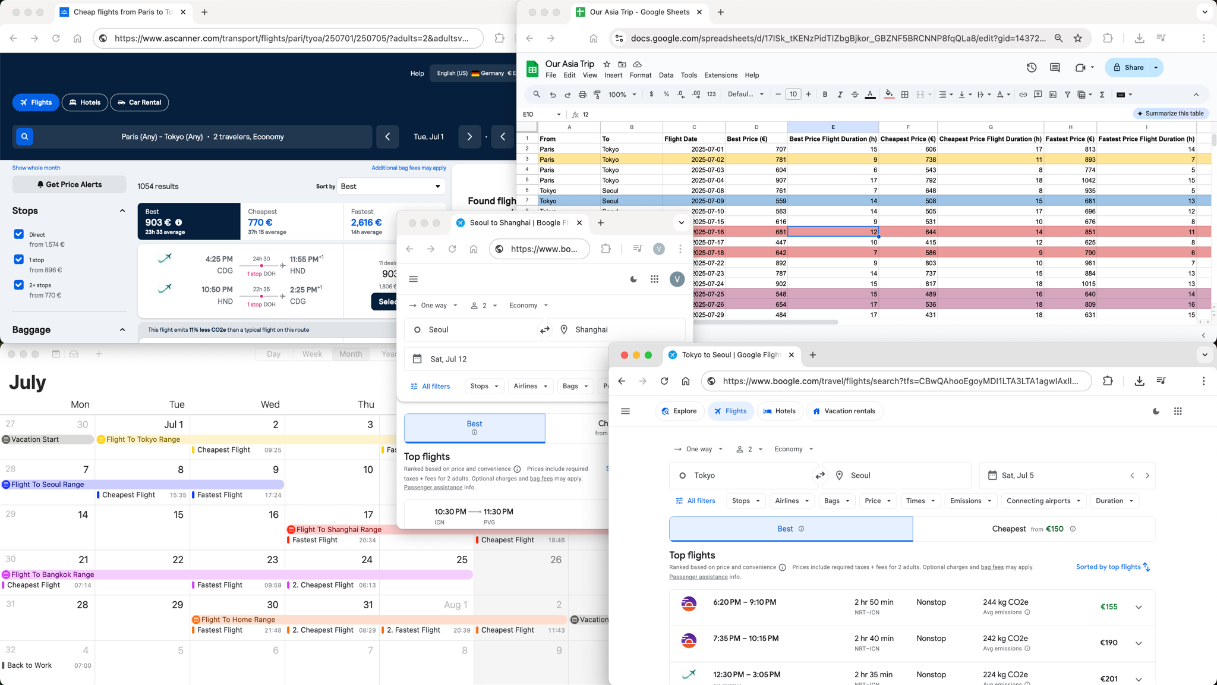Select the paint format roller in Sheets

[x=597, y=95]
